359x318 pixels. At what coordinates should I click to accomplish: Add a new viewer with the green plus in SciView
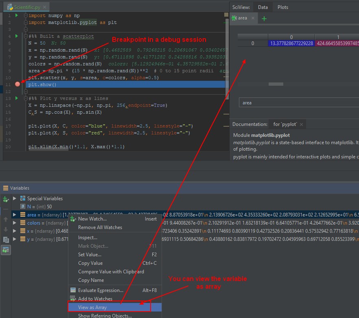tap(263, 18)
